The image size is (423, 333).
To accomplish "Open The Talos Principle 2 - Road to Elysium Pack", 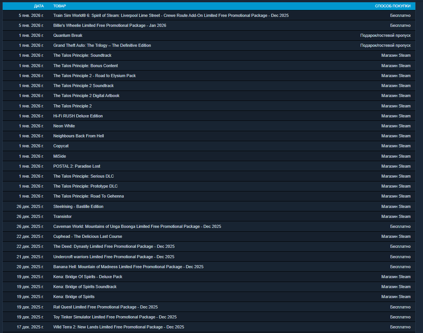I will point(209,76).
